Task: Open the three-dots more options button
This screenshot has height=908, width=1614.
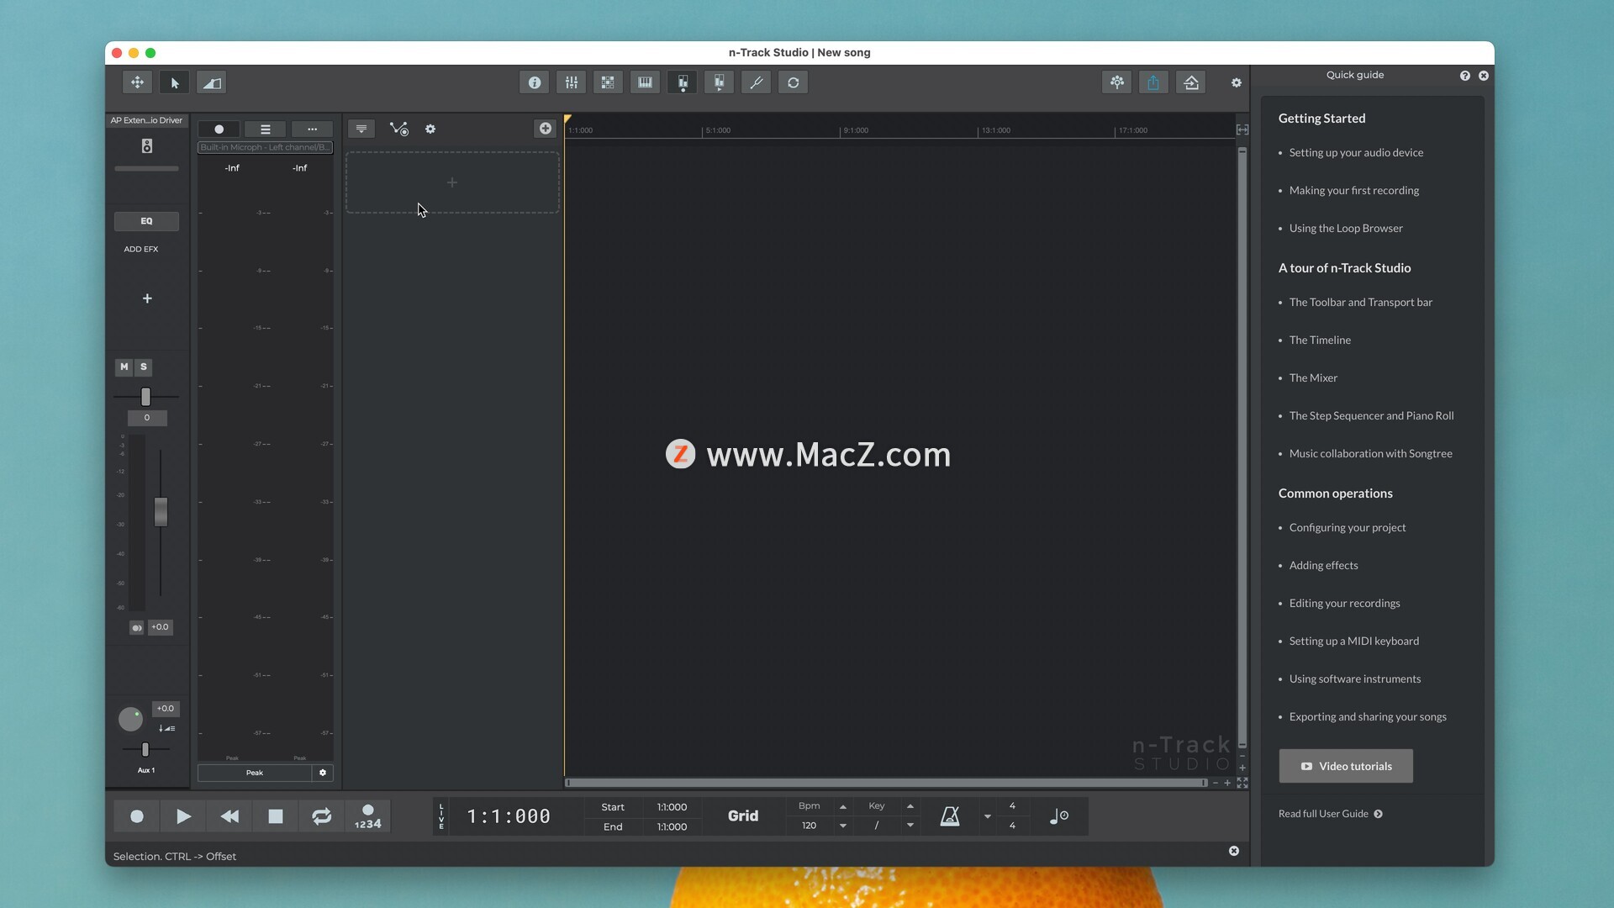Action: [x=312, y=129]
